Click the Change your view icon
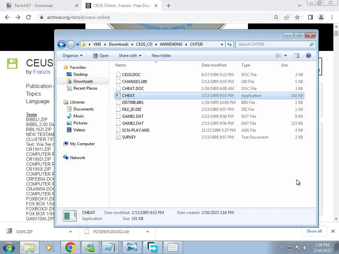Screen dimensions: 339x254 click(278, 56)
